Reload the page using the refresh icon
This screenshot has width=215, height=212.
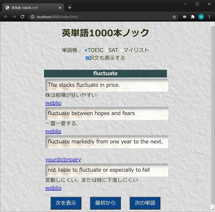23,17
